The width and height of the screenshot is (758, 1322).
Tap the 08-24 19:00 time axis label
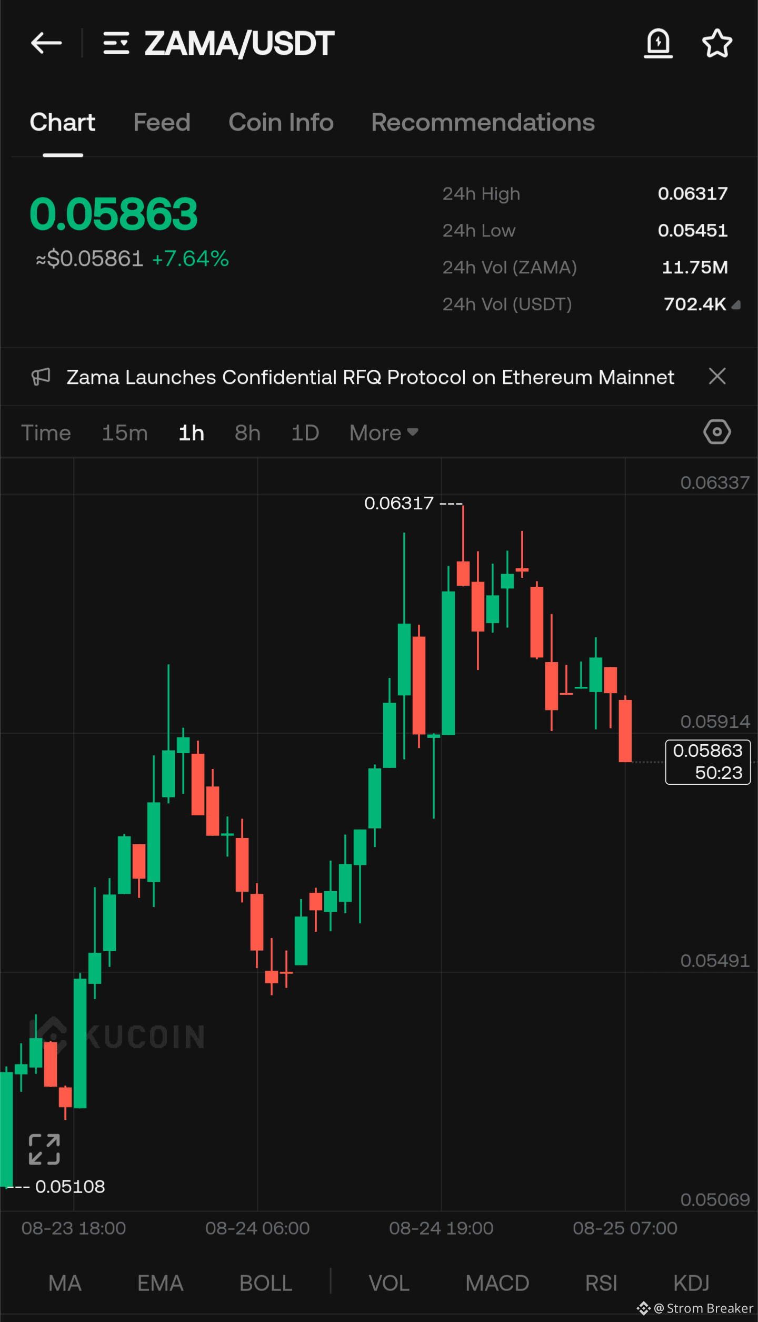pyautogui.click(x=441, y=1228)
